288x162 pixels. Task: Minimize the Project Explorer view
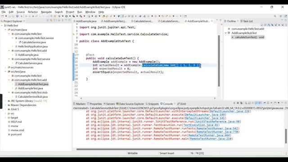click(x=66, y=20)
